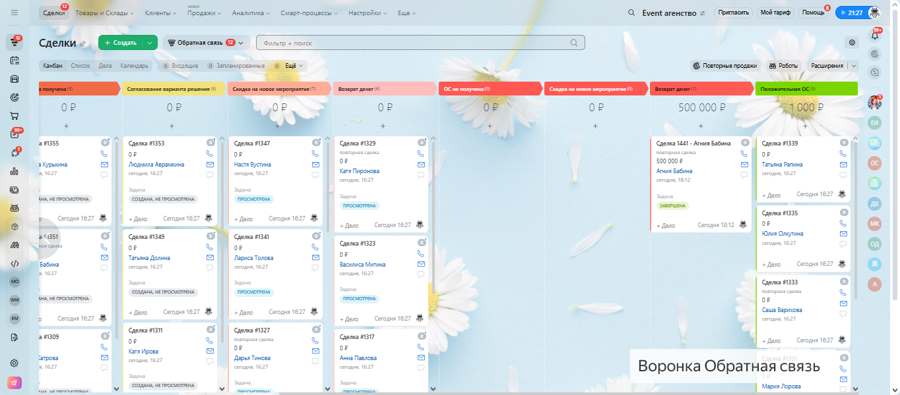Click the phone icon on Сделка #1335
900x395 pixels.
point(843,223)
